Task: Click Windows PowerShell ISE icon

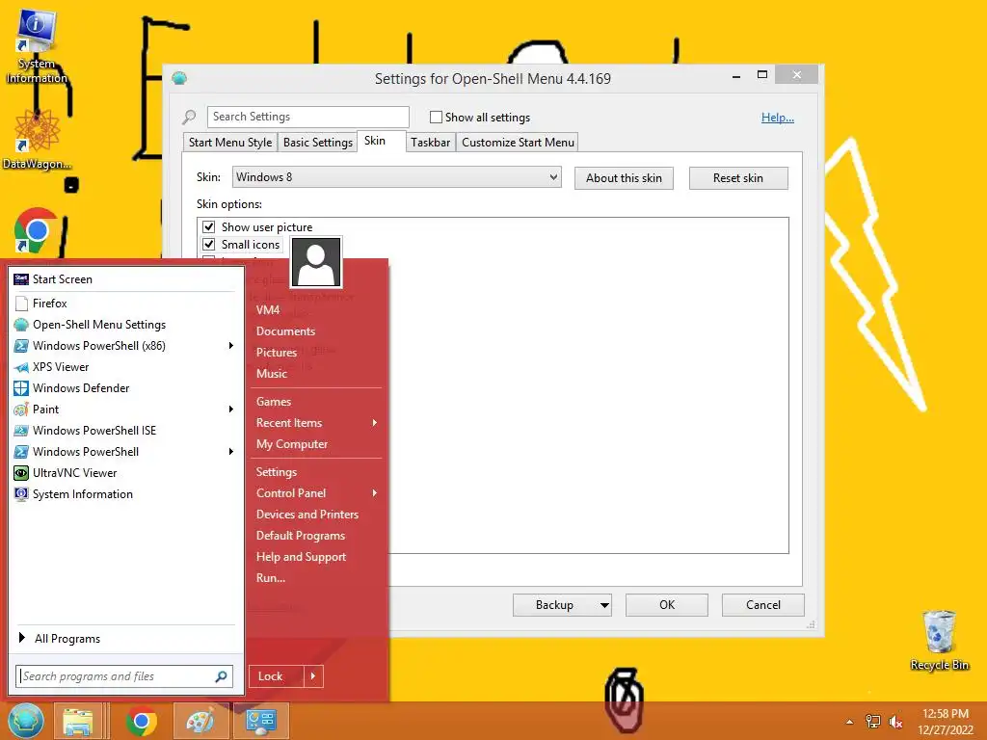Action: pyautogui.click(x=21, y=431)
